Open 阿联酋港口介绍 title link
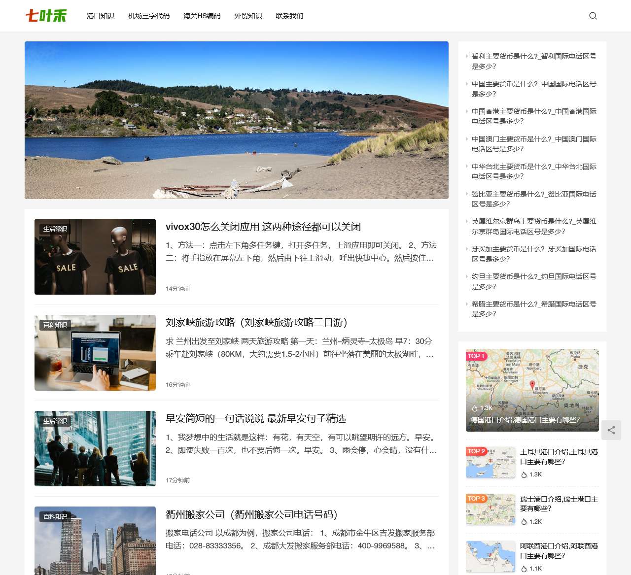Viewport: 631px width, 575px height. [x=559, y=551]
